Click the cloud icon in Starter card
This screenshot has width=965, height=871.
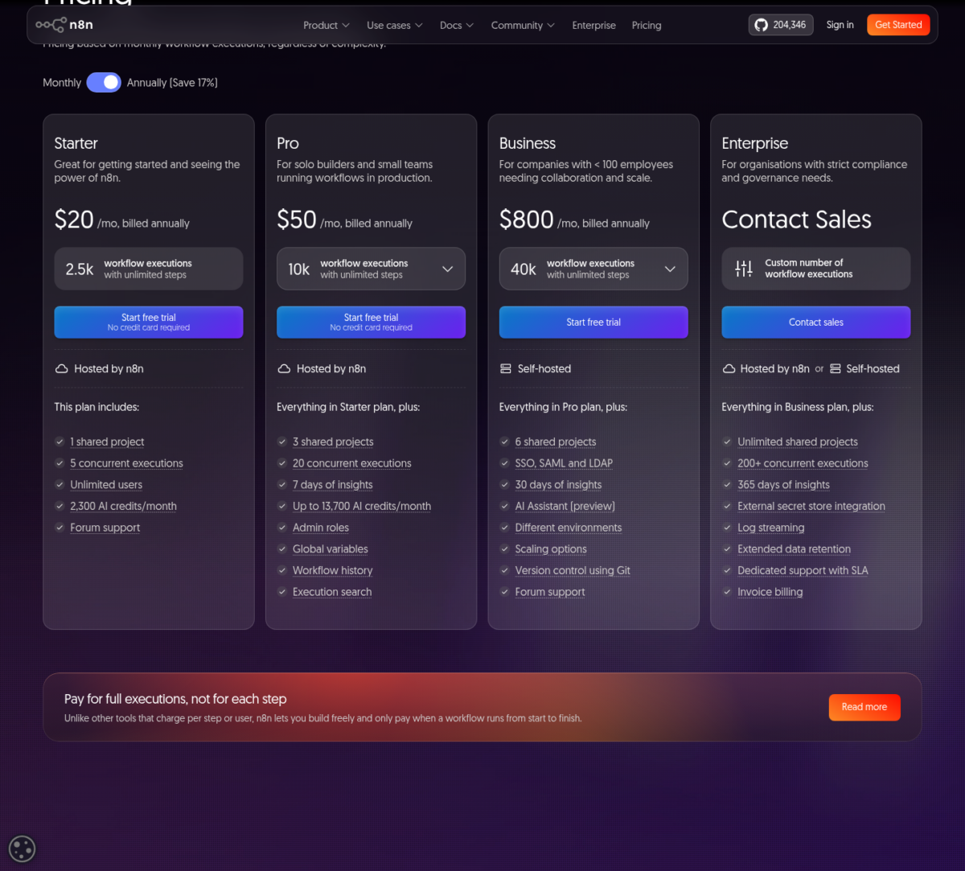pyautogui.click(x=61, y=369)
